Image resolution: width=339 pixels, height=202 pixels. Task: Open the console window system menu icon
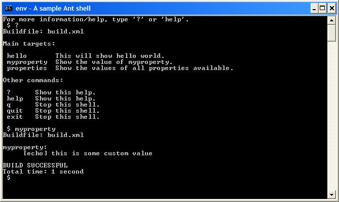(8, 8)
